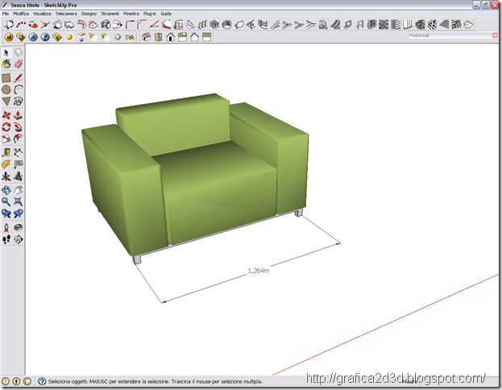Image resolution: width=502 pixels, height=390 pixels.
Task: Pick the Line pencil tool
Action: point(19,78)
